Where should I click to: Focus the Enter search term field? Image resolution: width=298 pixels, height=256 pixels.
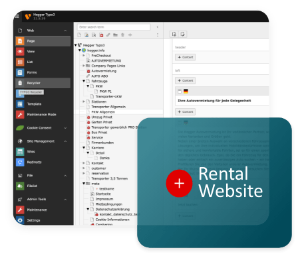pos(114,27)
